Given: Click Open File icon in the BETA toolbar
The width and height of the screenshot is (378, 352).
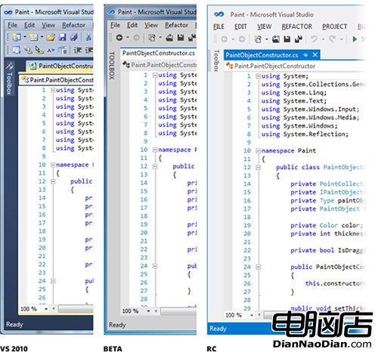Looking at the screenshot, I should (169, 38).
